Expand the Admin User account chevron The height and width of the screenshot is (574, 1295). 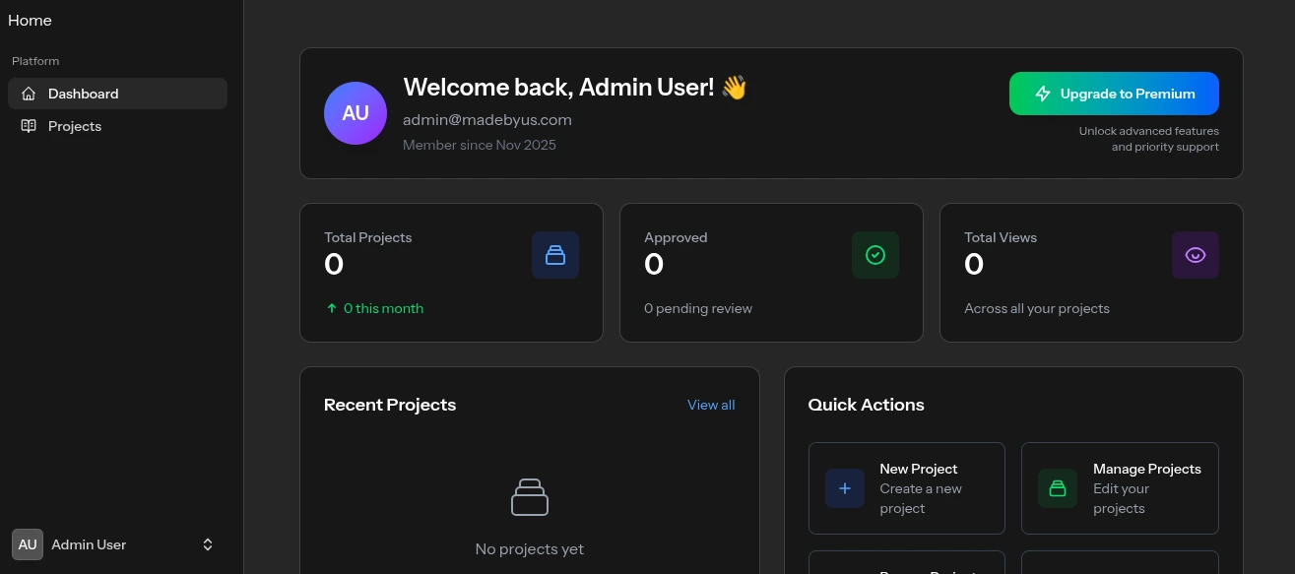pyautogui.click(x=208, y=544)
